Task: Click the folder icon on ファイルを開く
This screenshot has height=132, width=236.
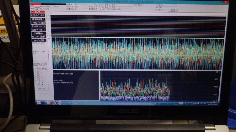Action: [33, 37]
